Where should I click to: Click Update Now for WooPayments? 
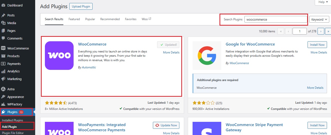(x=166, y=125)
